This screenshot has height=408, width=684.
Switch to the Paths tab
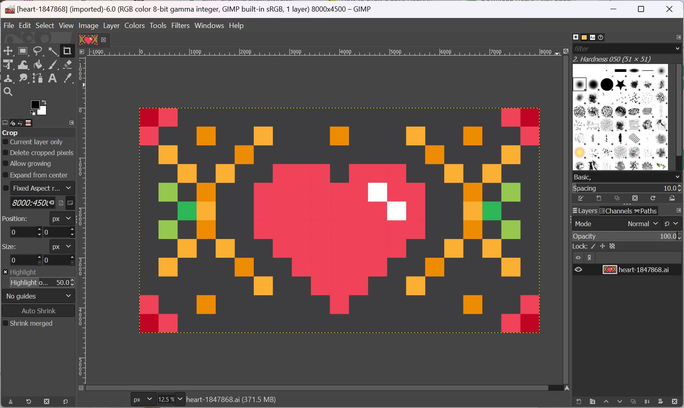tap(645, 211)
